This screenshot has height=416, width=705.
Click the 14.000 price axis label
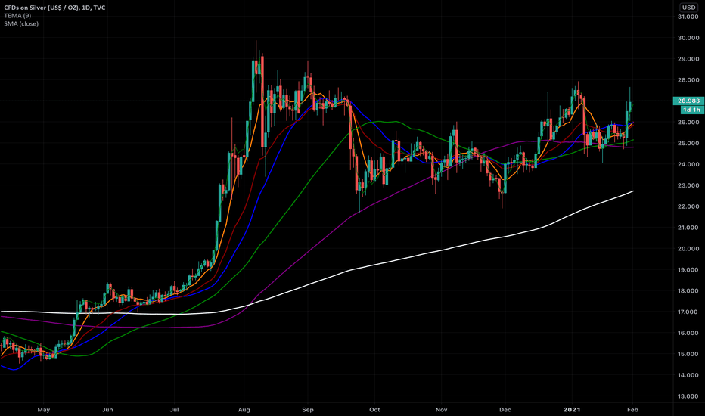[688, 375]
